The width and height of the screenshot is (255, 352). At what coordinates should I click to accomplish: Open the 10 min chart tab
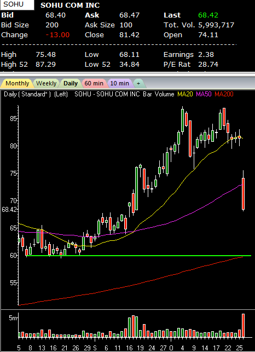point(119,83)
